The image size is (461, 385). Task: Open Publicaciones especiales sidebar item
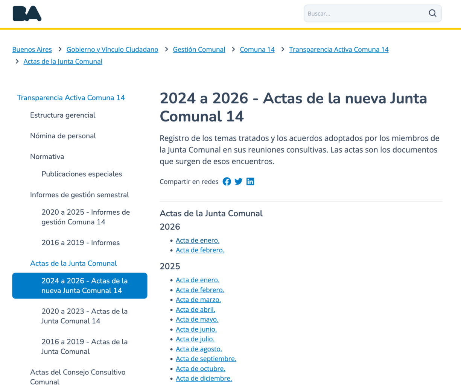tap(82, 174)
